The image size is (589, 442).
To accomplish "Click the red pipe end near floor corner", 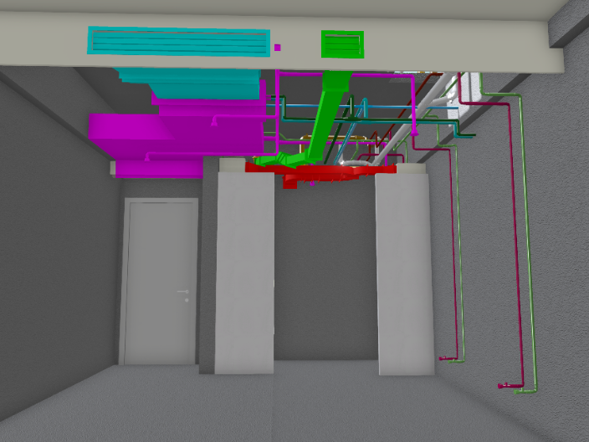I will pos(504,385).
